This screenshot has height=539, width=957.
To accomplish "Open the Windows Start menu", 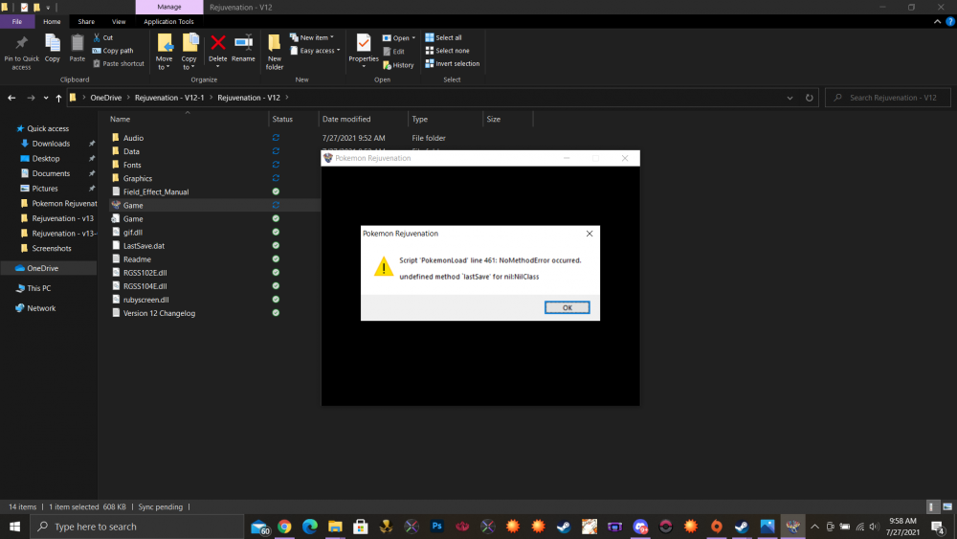I will [x=14, y=527].
